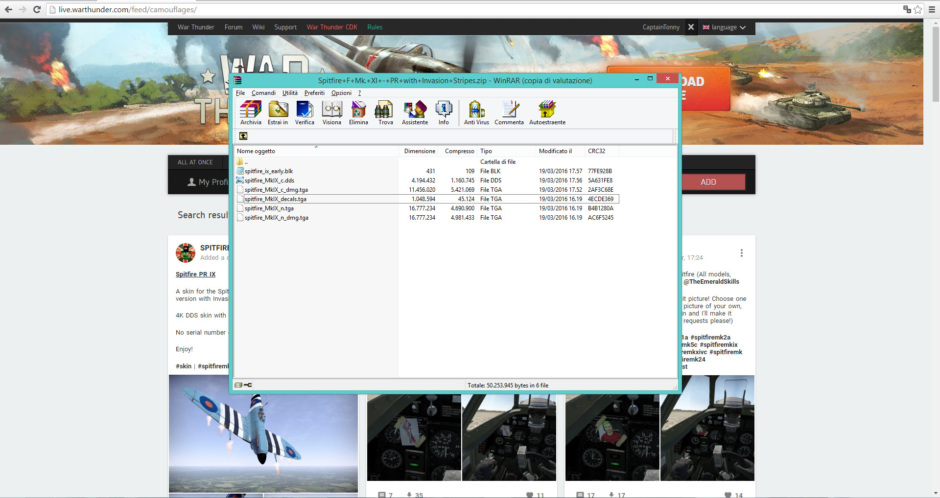Click the War Thunder nav link
Image resolution: width=940 pixels, height=498 pixels.
[x=196, y=27]
